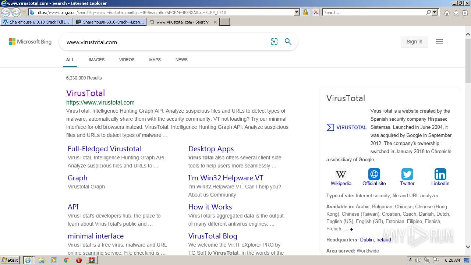Open the How it Works link

(210, 207)
